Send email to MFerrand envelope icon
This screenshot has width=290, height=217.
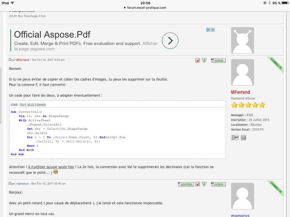tap(244, 138)
